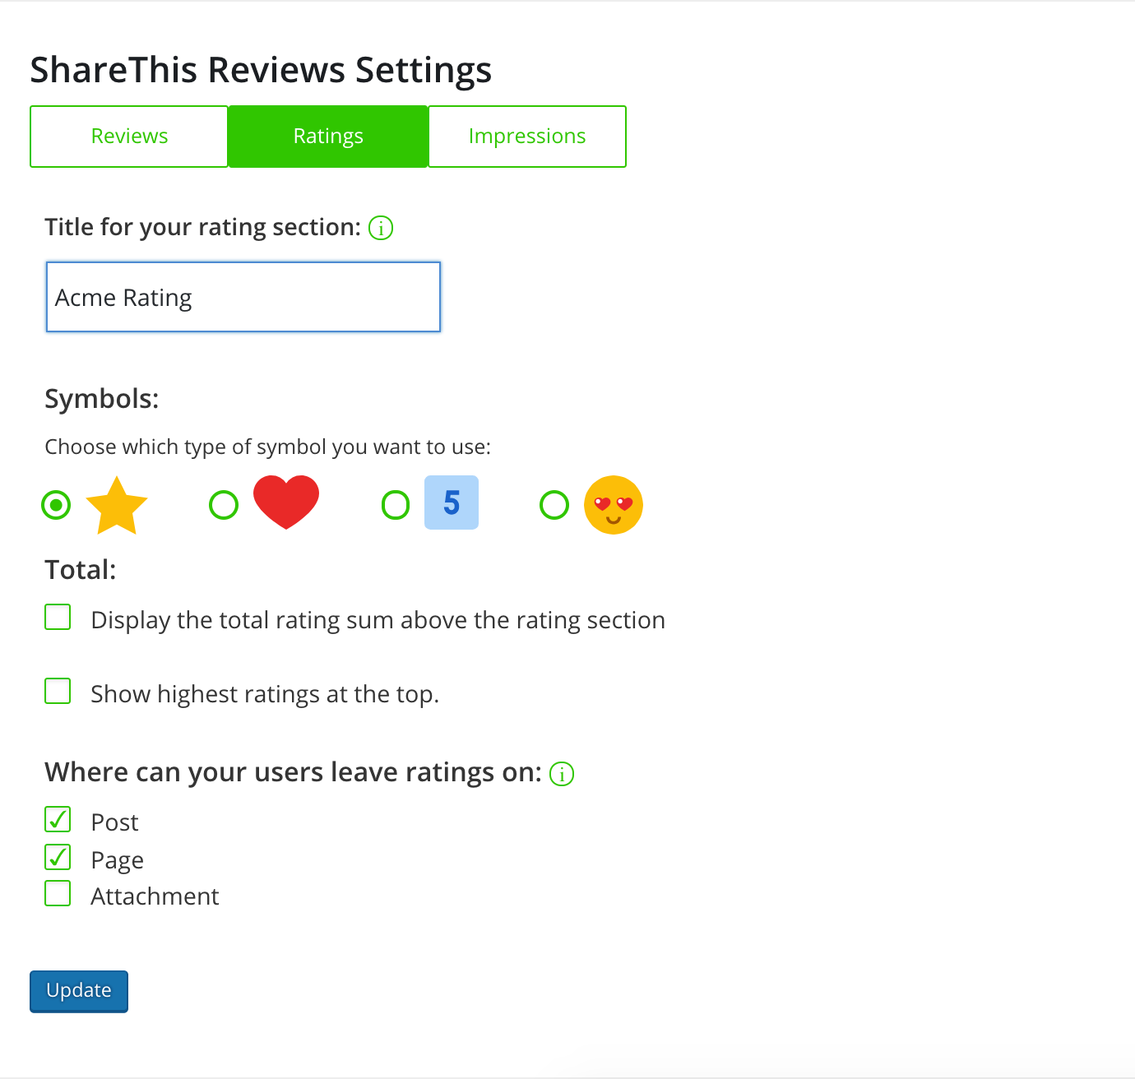
Task: Switch to the Reviews tab
Action: [129, 137]
